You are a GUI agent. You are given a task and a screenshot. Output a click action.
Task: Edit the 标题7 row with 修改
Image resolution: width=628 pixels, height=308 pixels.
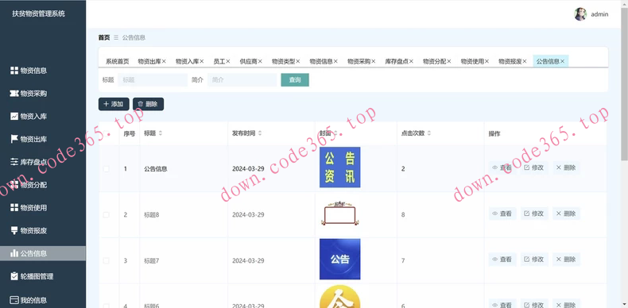click(x=534, y=260)
